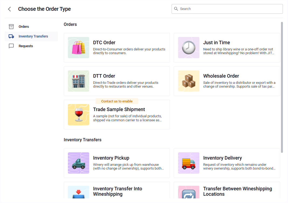This screenshot has height=203, width=288.
Task: Open the Just in Time title
Action: tap(216, 43)
